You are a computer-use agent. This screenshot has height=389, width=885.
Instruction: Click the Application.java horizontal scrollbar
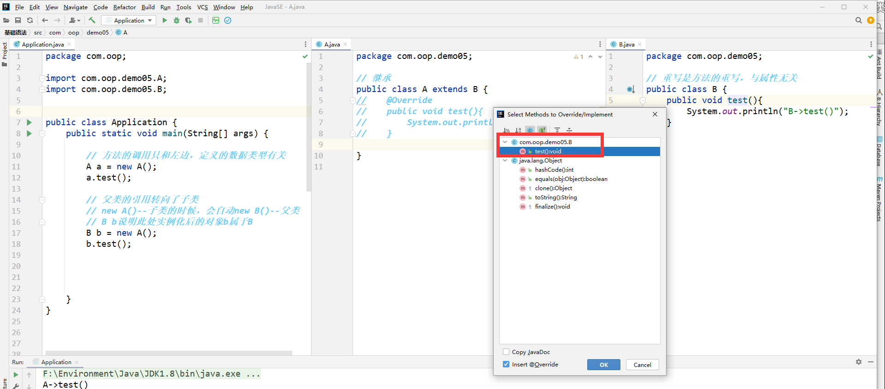pyautogui.click(x=169, y=353)
